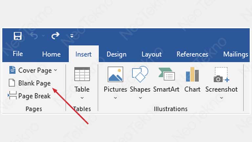Image resolution: width=252 pixels, height=142 pixels.
Task: Expand the dropdown arrow under Screenshot
Action: pyautogui.click(x=221, y=98)
